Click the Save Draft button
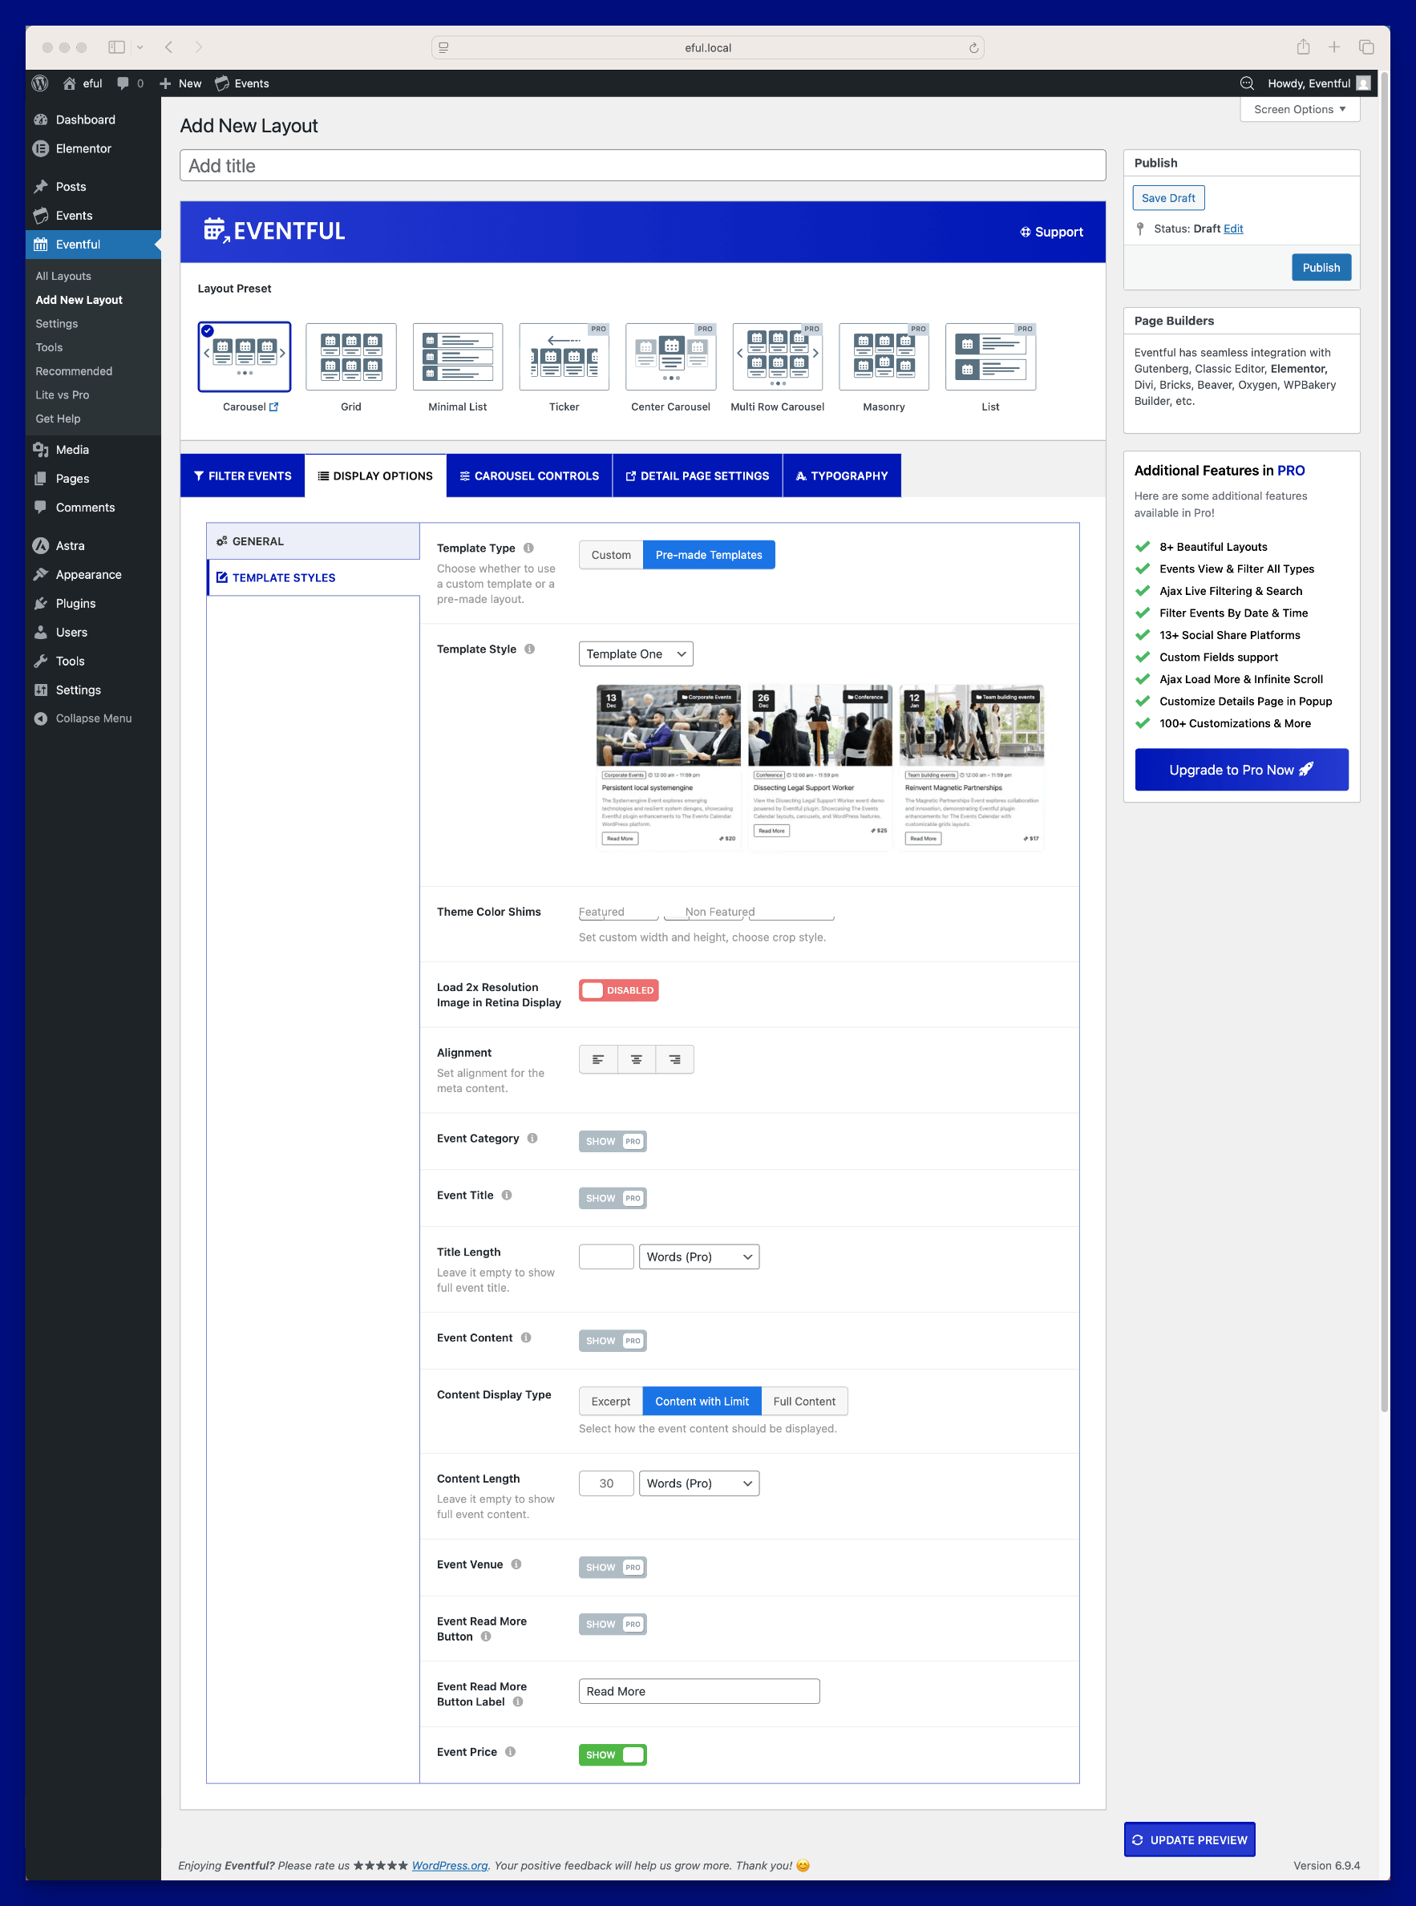1416x1906 pixels. pos(1168,198)
